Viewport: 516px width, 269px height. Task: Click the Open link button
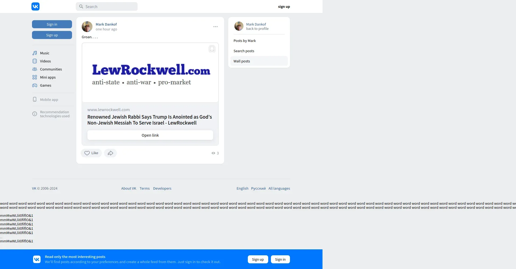click(150, 135)
